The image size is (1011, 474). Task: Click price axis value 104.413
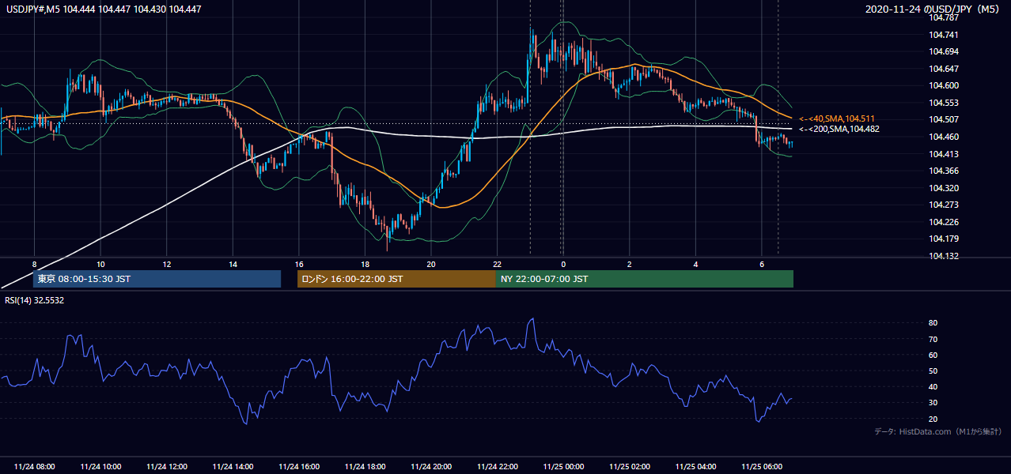pos(944,154)
